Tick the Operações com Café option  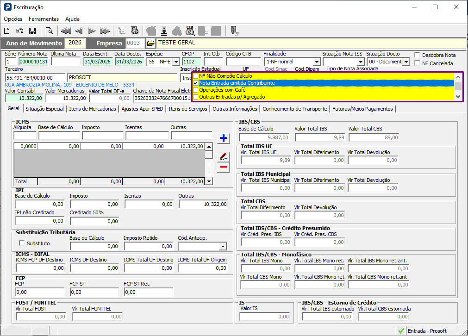coord(196,90)
